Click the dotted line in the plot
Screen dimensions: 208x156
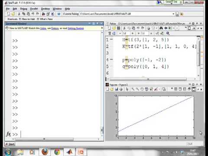click(x=156, y=114)
